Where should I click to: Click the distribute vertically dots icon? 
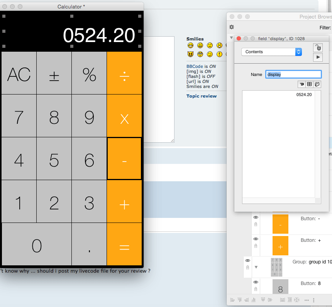point(313,300)
